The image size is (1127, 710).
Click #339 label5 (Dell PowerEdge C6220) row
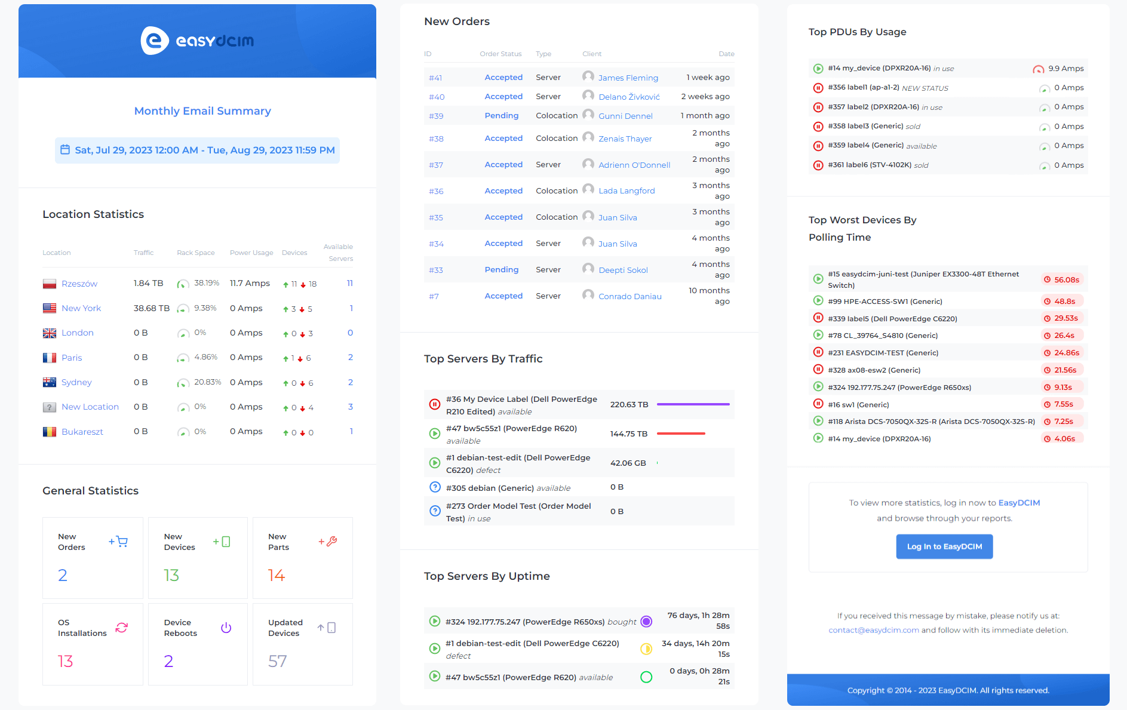point(948,318)
